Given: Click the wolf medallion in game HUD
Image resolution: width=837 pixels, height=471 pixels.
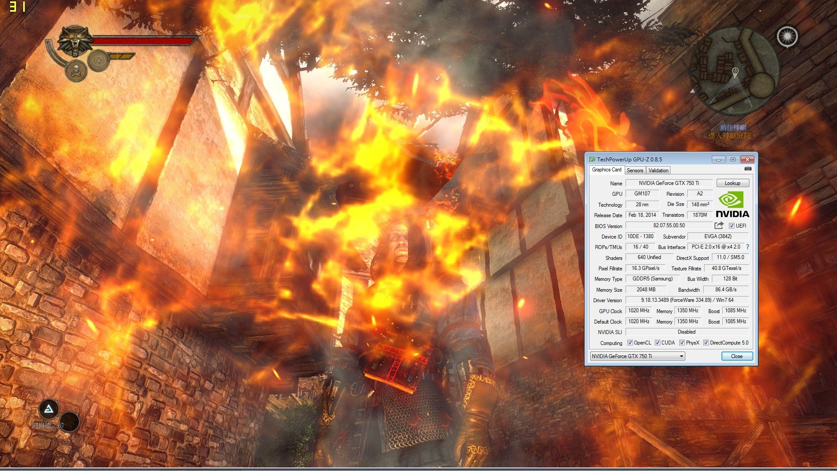Looking at the screenshot, I should point(75,41).
